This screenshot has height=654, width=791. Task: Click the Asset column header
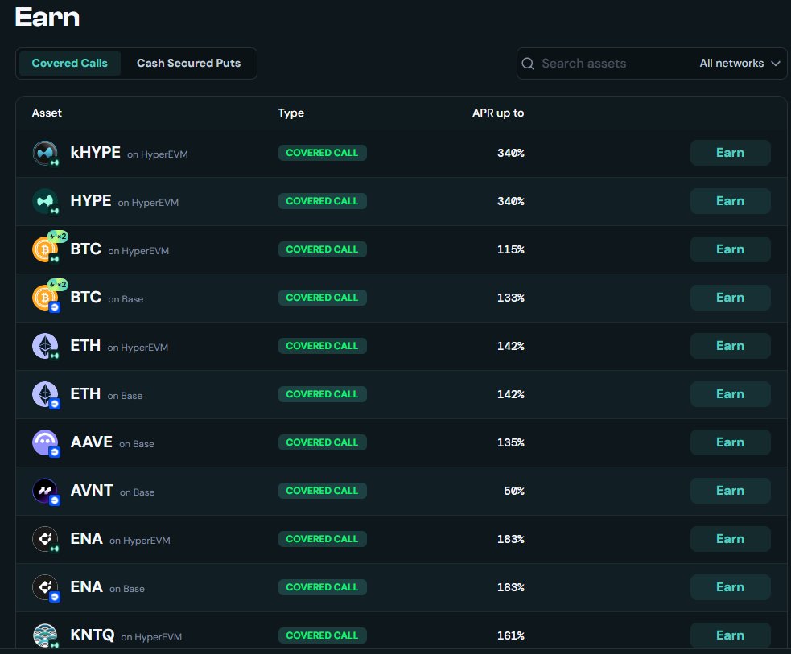[47, 113]
